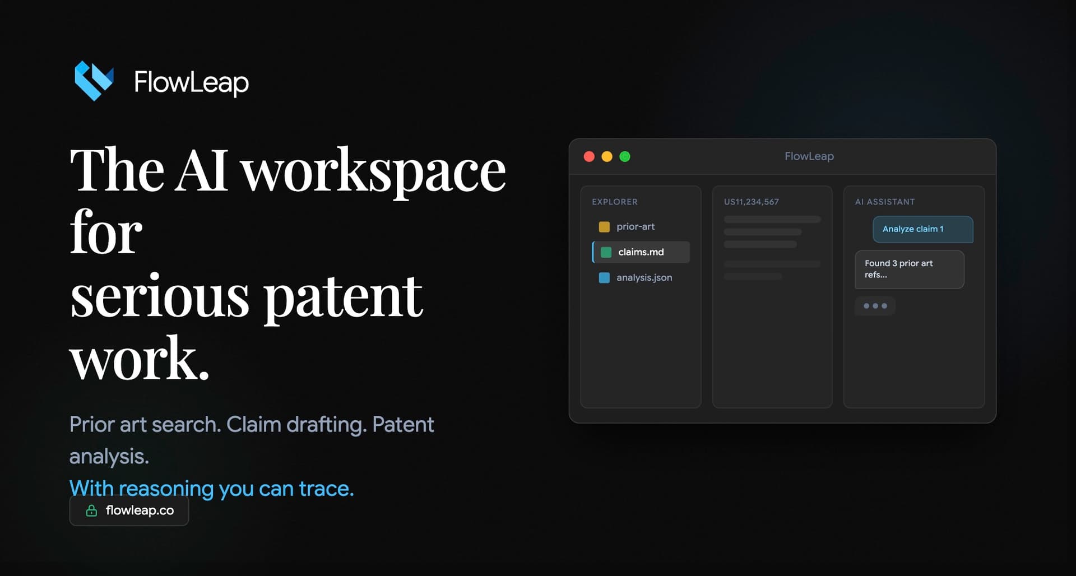The width and height of the screenshot is (1076, 576).
Task: Select the yellow prior-art folder icon
Action: [604, 227]
